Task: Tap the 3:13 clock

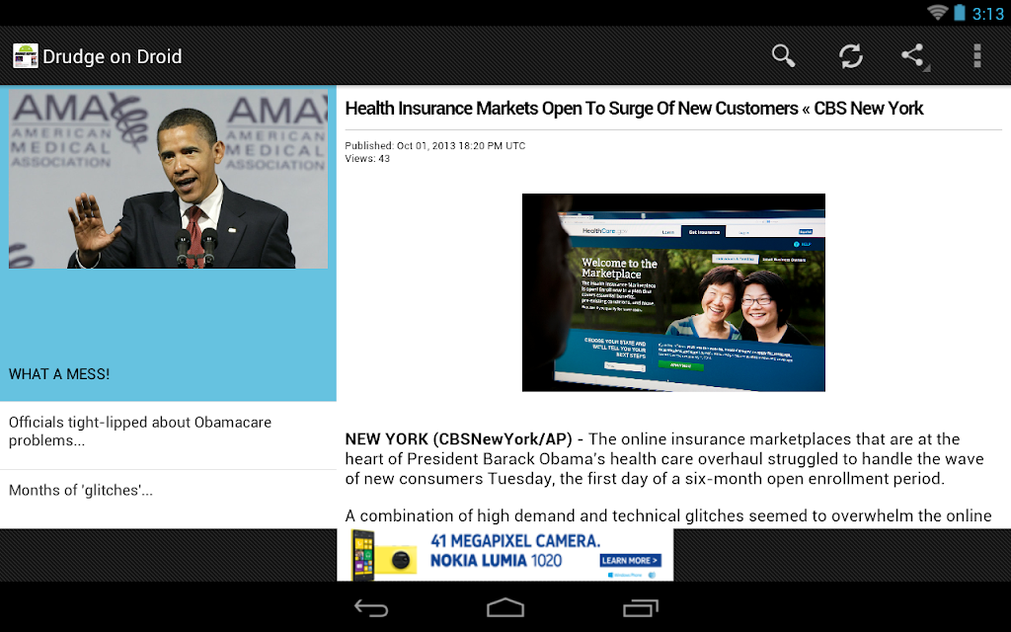Action: coord(987,14)
